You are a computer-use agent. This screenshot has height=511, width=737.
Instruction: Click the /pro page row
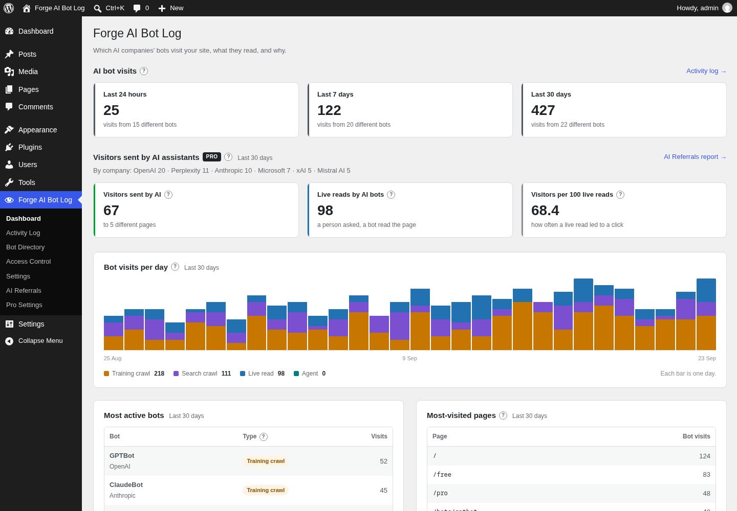tap(571, 493)
